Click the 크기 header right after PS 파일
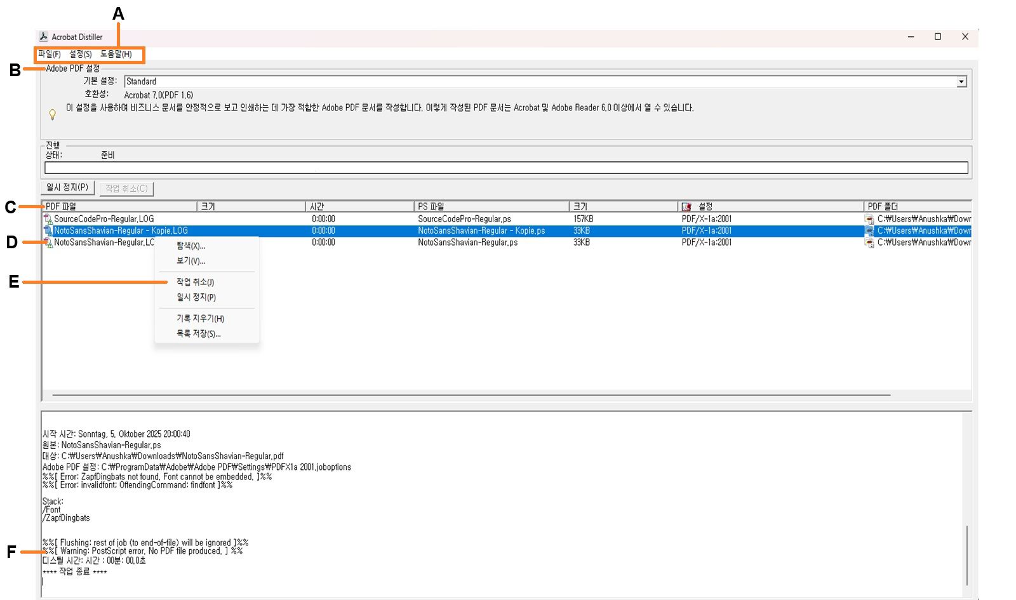The height and width of the screenshot is (600, 1016). [x=624, y=207]
